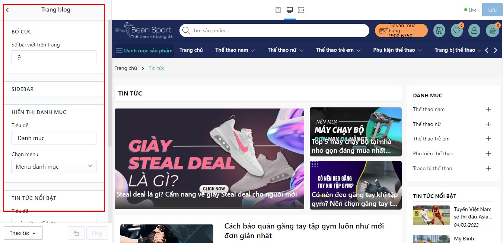
Task: Click the BỐ CỤC section heading
Action: tap(22, 32)
